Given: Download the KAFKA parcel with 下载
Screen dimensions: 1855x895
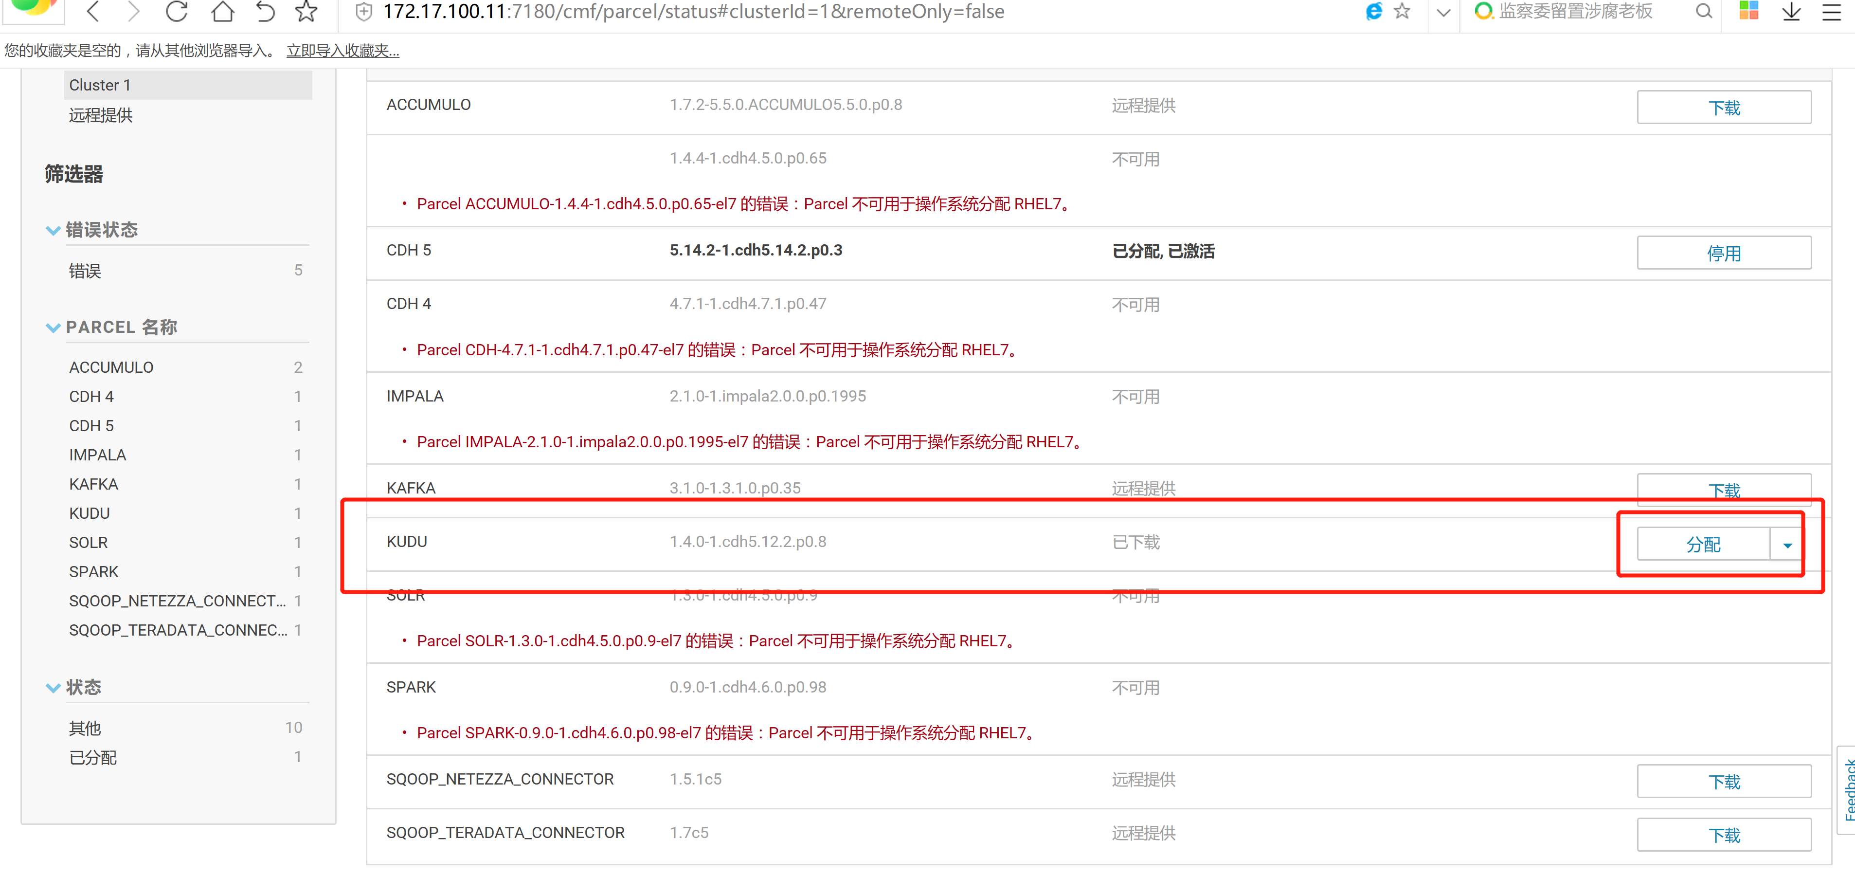Looking at the screenshot, I should click(1724, 490).
